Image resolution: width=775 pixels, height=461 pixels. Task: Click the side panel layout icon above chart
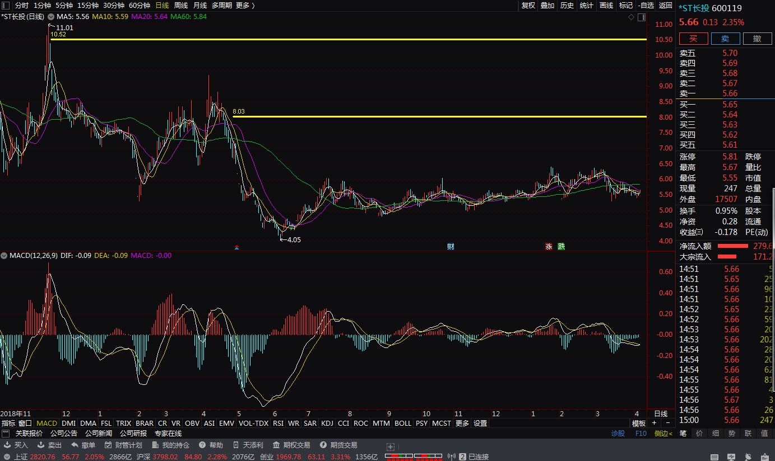coord(641,17)
